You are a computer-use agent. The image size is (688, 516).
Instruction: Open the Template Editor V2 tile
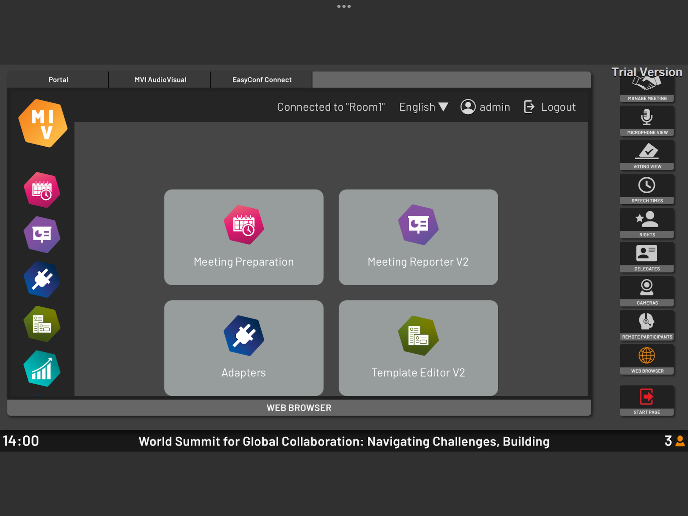click(x=418, y=348)
